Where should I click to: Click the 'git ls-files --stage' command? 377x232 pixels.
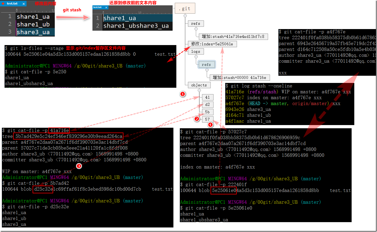click(34, 48)
